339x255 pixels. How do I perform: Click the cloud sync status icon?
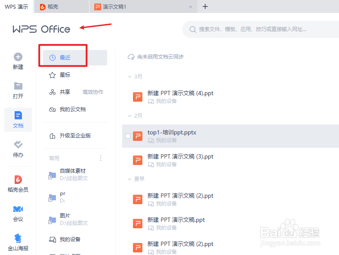coord(131,57)
